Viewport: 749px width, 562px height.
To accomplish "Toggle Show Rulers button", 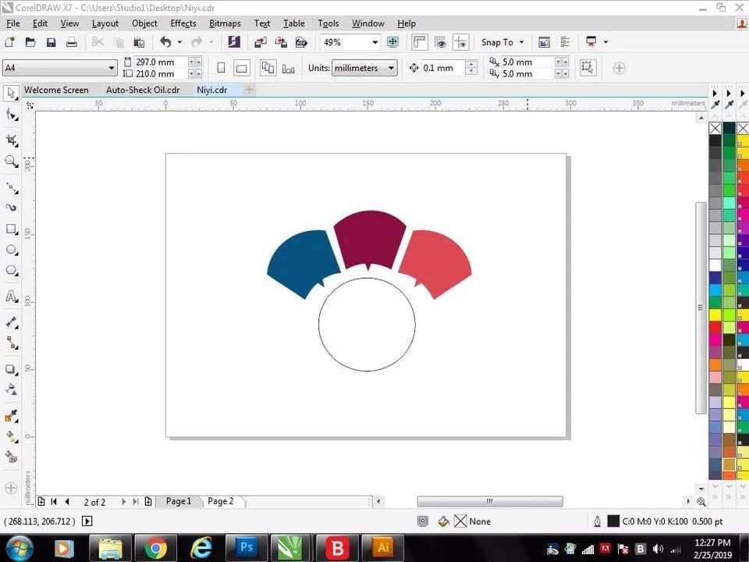I will [420, 42].
